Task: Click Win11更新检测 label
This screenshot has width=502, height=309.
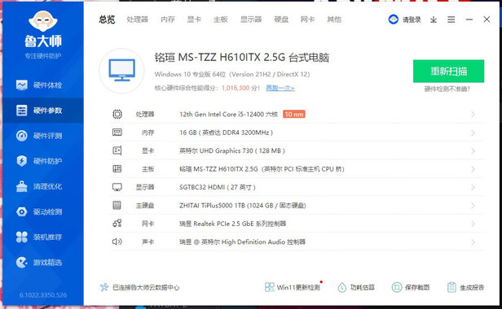Action: 298,287
